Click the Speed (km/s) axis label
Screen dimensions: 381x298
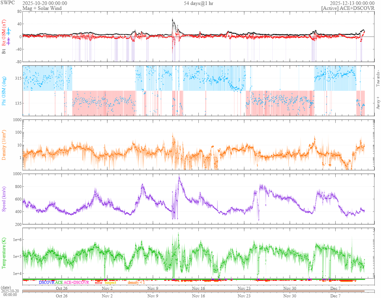4,199
